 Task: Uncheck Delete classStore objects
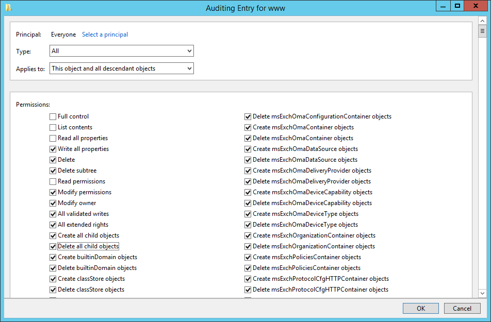pyautogui.click(x=53, y=290)
